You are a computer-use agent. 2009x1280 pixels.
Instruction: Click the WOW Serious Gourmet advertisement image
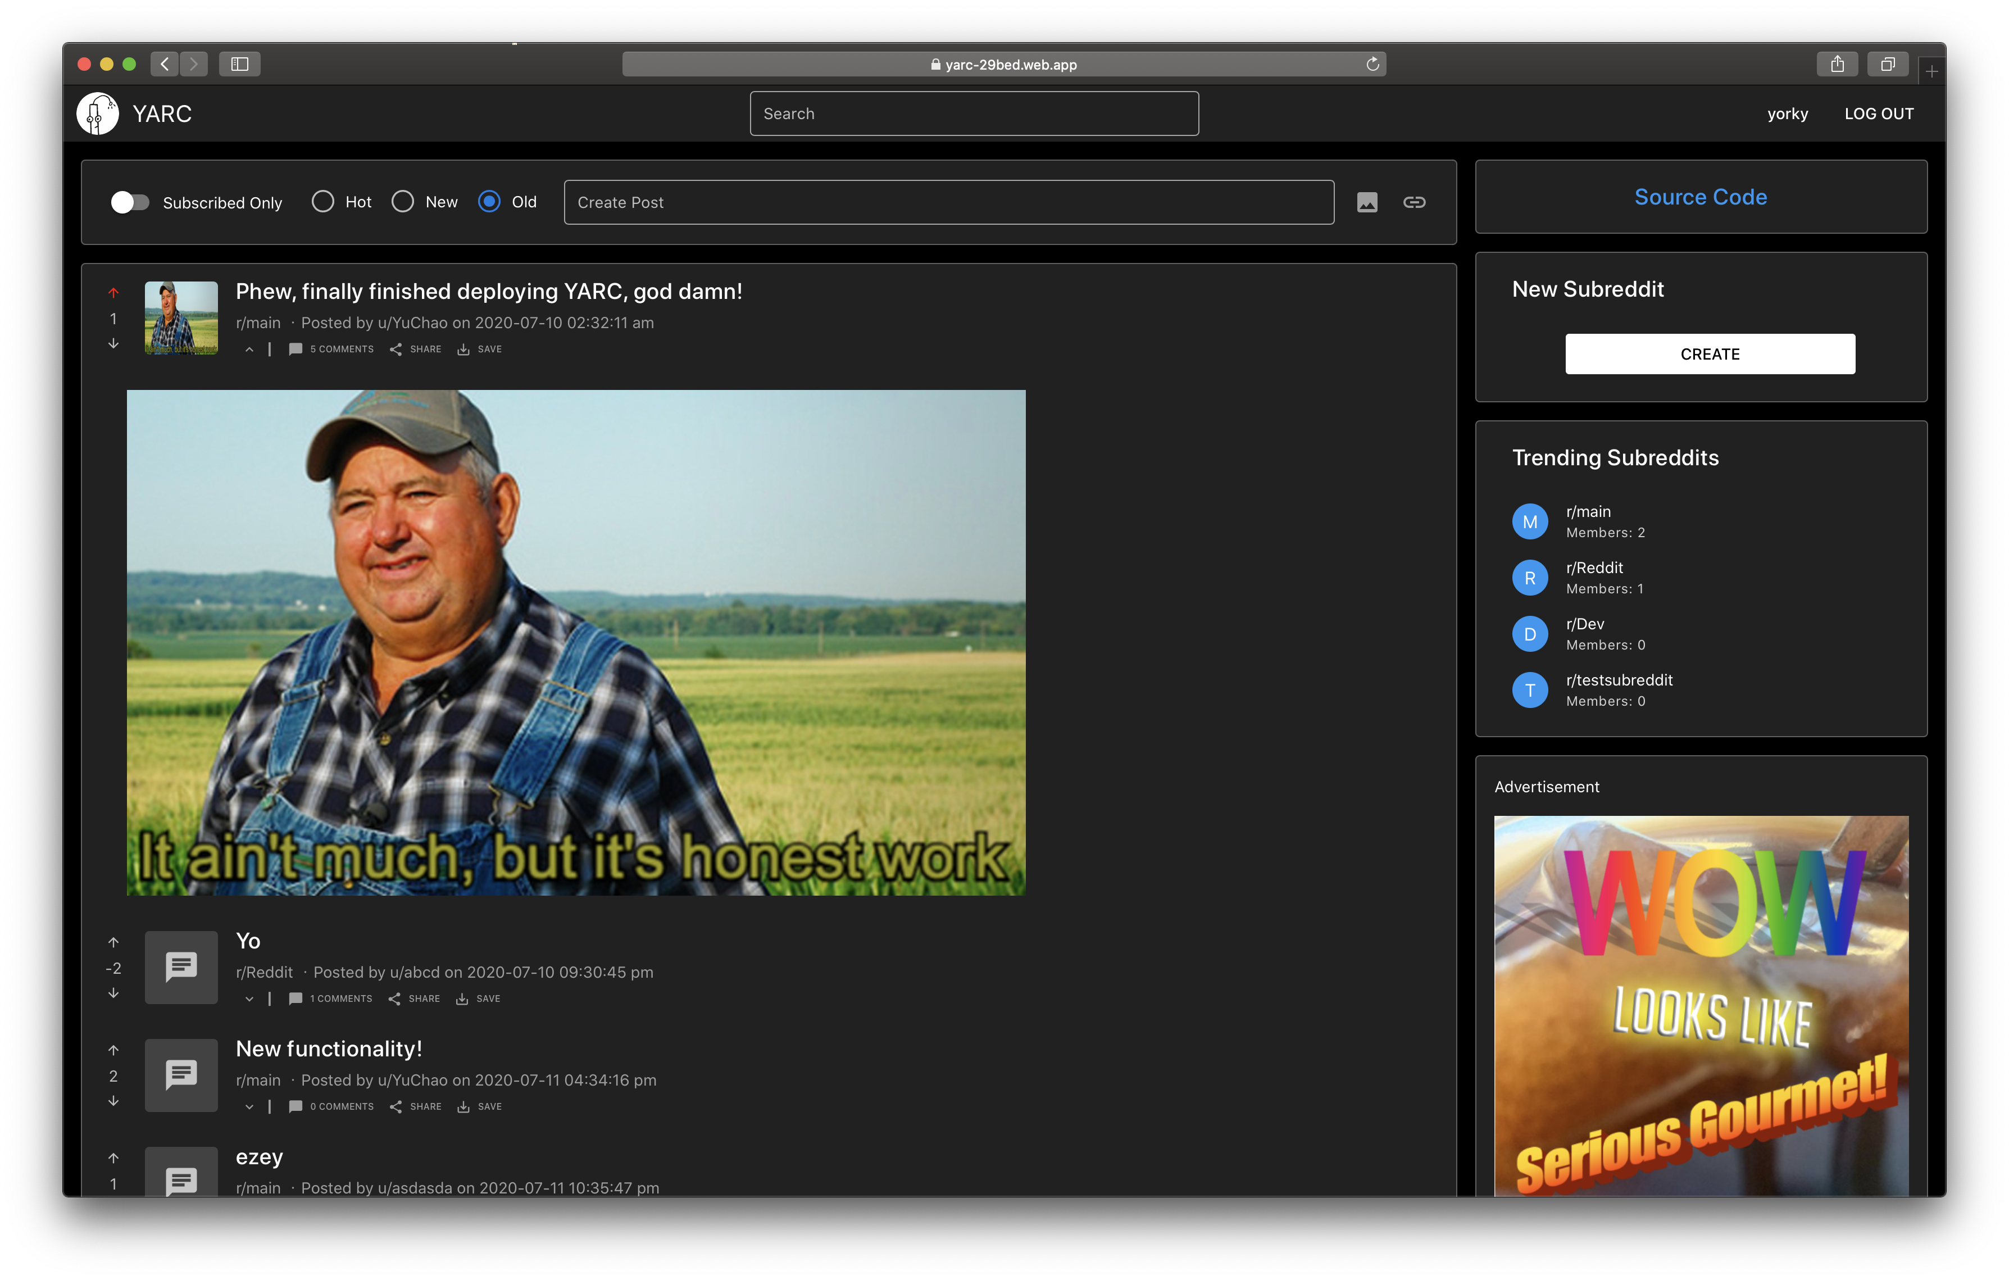(x=1701, y=1005)
